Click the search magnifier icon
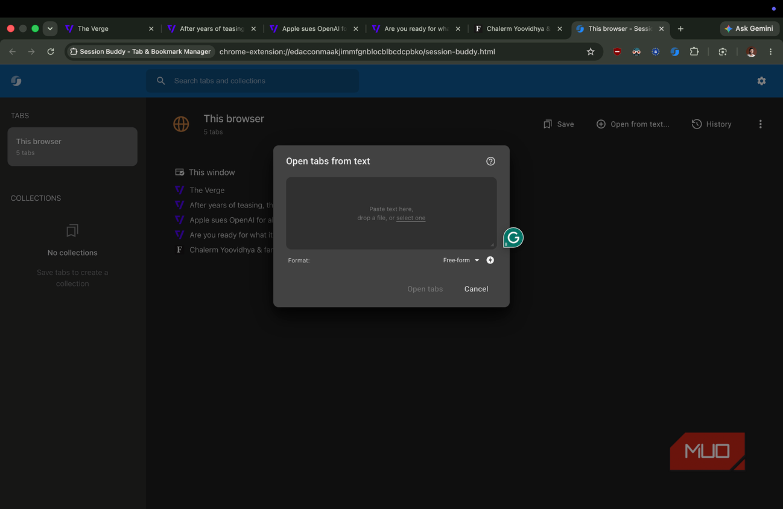 click(x=161, y=81)
